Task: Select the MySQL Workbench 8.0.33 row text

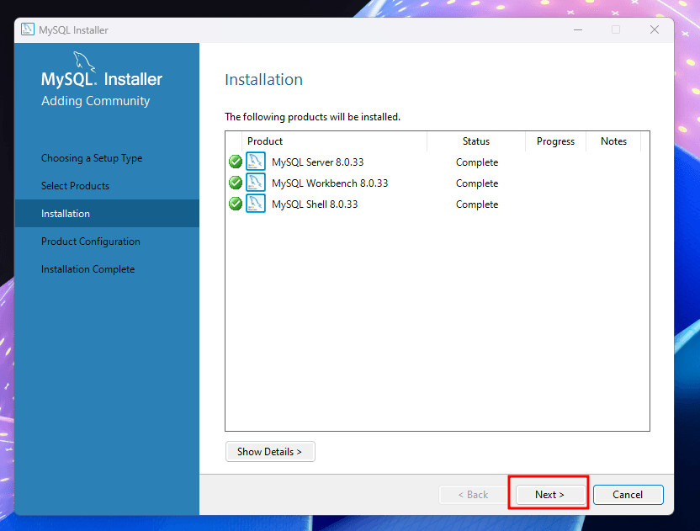Action: 330,183
